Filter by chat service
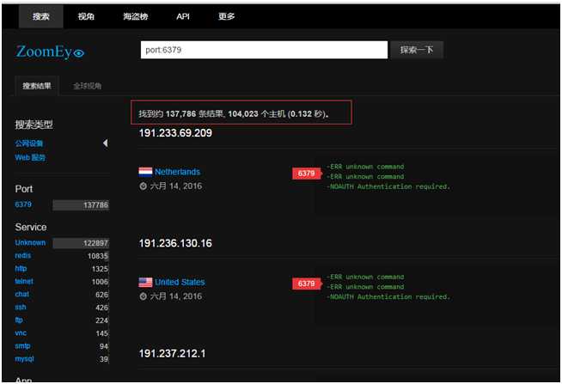The height and width of the screenshot is (384, 562). [x=21, y=295]
